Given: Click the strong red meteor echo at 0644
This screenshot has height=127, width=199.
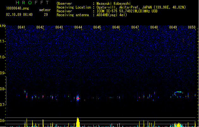Looking at the screenshot, I should [78, 98].
